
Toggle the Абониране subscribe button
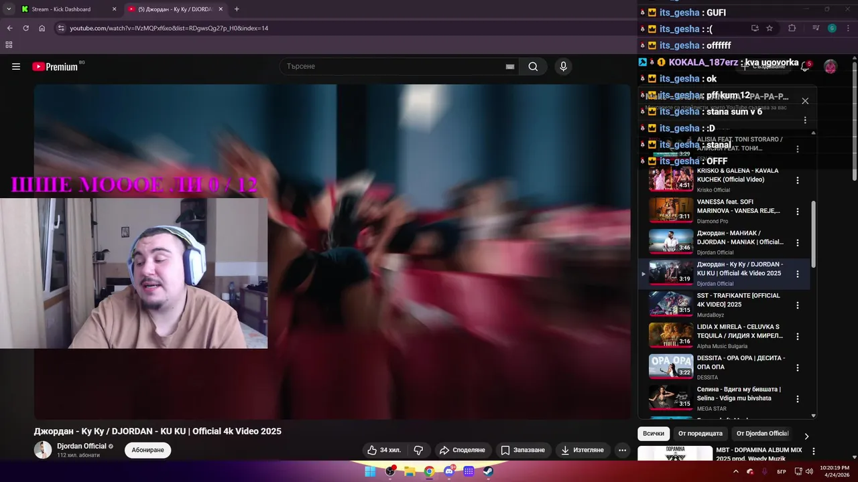point(147,450)
